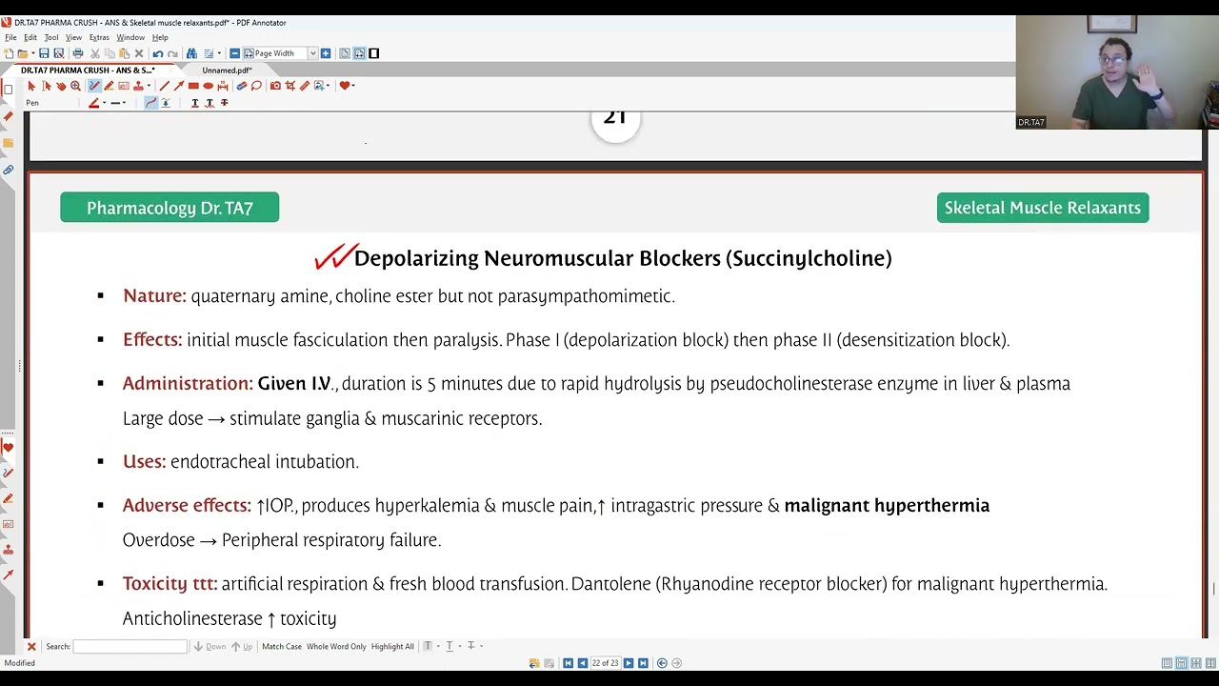Open the File menu
This screenshot has width=1219, height=686.
point(10,37)
